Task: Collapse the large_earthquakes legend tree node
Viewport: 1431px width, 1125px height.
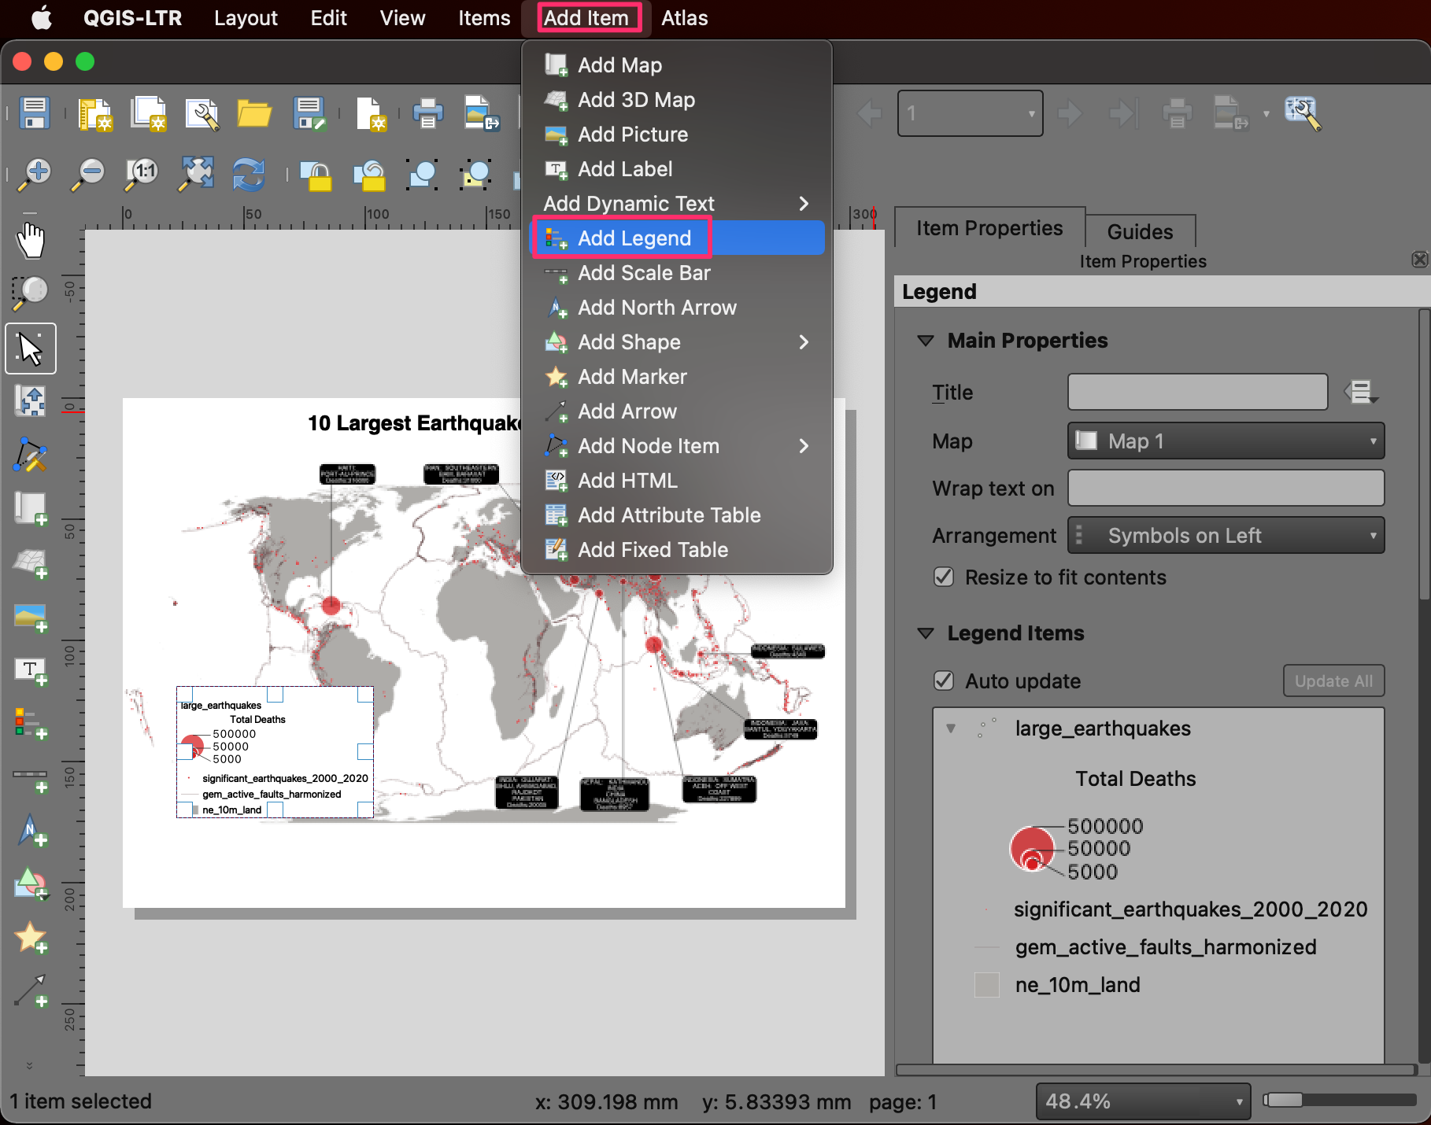Action: tap(951, 728)
